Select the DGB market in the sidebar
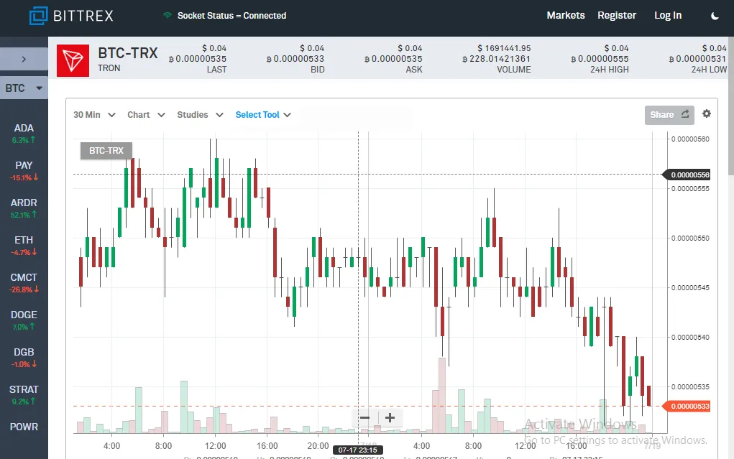Image resolution: width=734 pixels, height=459 pixels. tap(24, 358)
